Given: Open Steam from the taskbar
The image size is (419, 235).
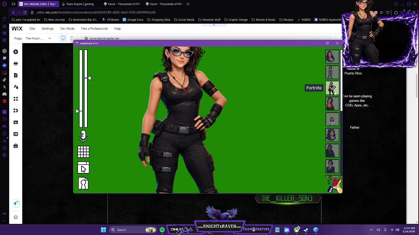Looking at the screenshot, I should pos(306,230).
